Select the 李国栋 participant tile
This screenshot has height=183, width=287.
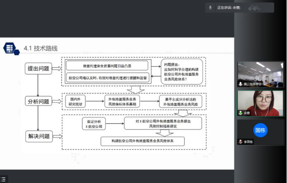click(x=260, y=133)
